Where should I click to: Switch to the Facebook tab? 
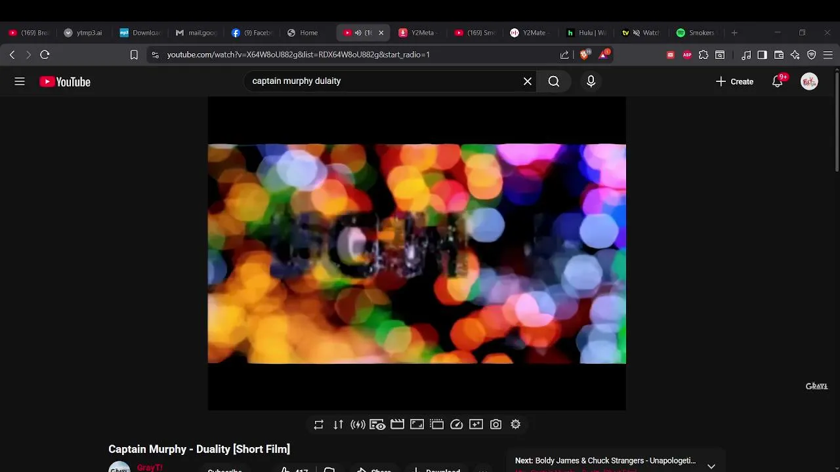pos(251,33)
